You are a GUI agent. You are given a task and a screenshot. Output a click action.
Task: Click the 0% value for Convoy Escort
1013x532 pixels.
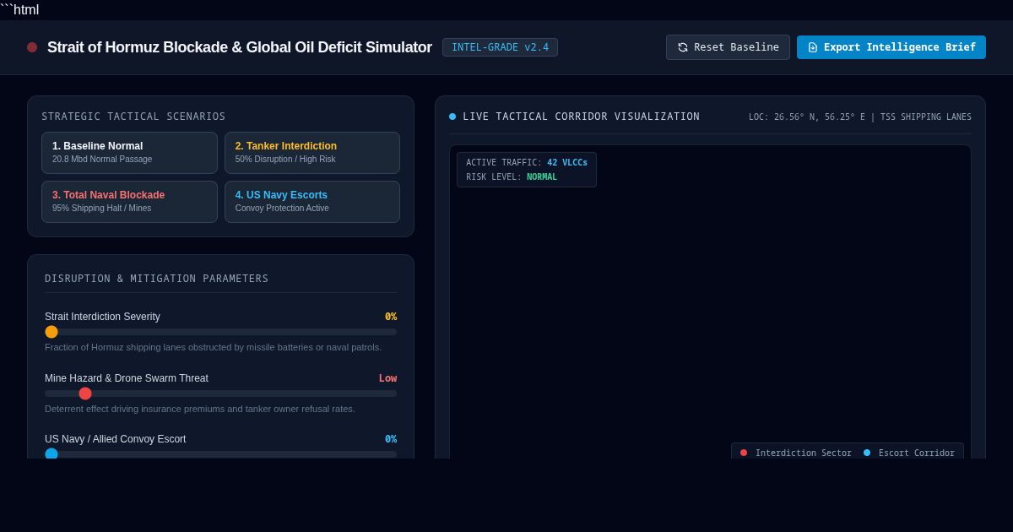click(391, 439)
